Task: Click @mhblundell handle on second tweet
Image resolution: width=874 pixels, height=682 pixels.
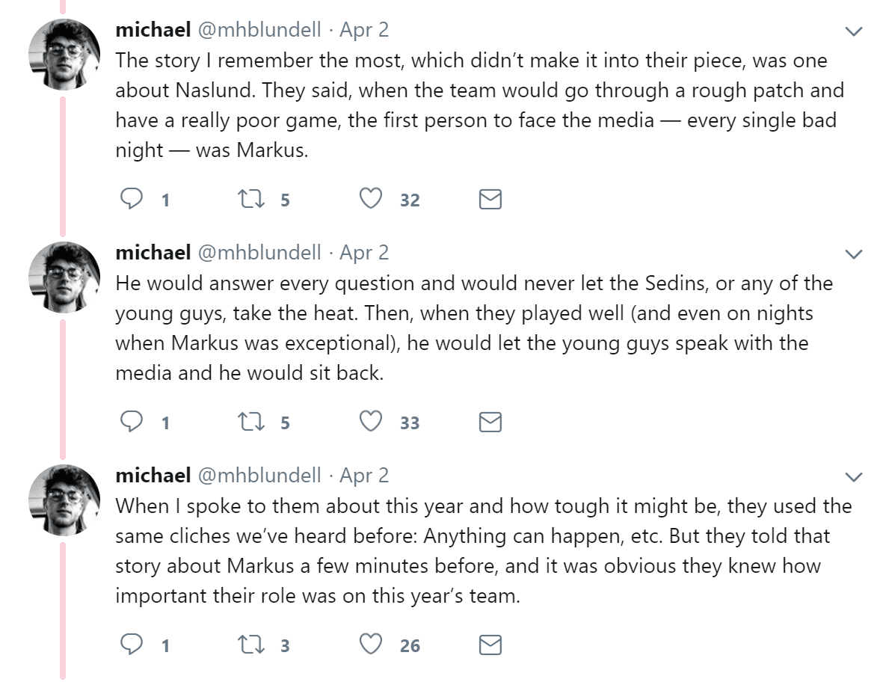Action: (x=259, y=253)
